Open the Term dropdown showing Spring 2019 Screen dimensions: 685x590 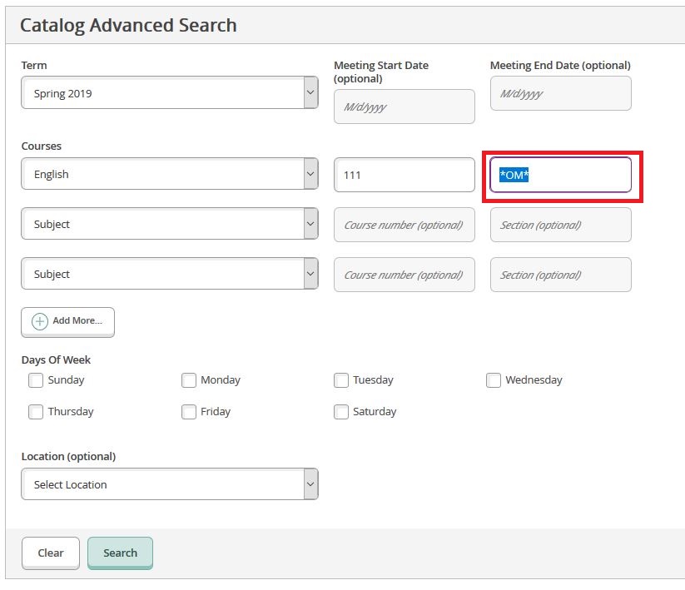tap(169, 93)
